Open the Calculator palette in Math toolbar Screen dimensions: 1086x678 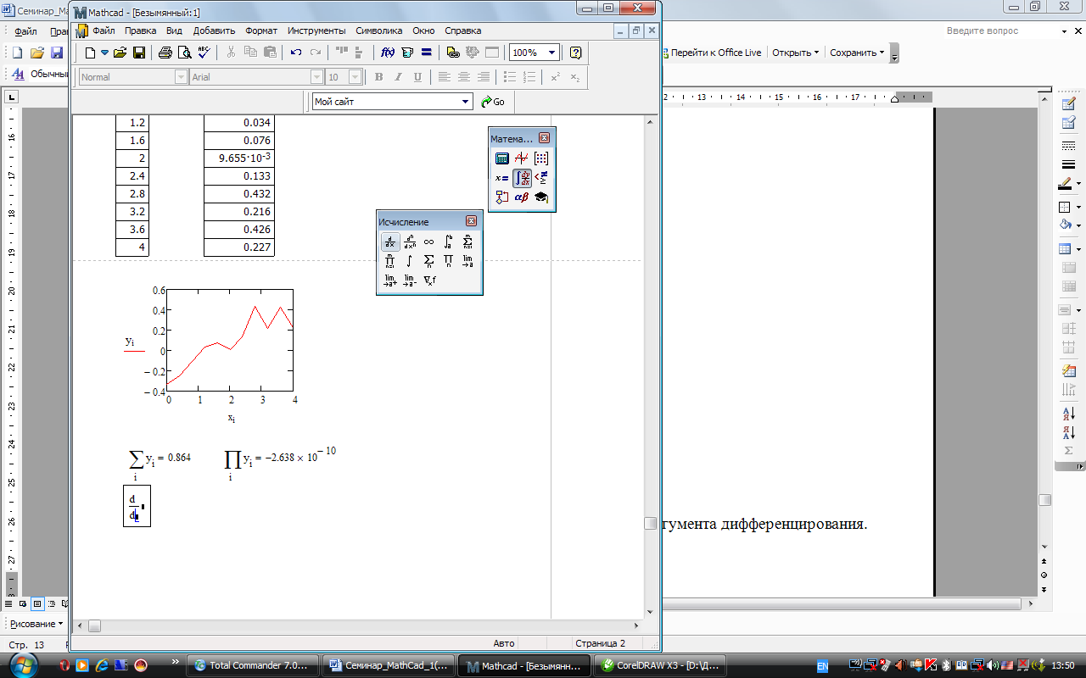(x=501, y=158)
